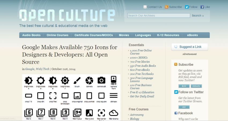Image resolution: width=228 pixels, height=121 pixels.
Task: Click the filter b and w icon
Action: 89,113
